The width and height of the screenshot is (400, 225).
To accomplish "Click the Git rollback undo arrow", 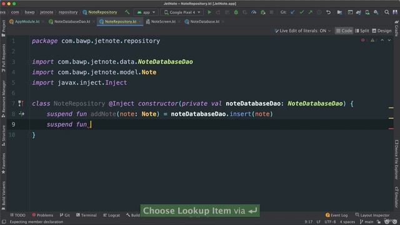I will pos(328,12).
